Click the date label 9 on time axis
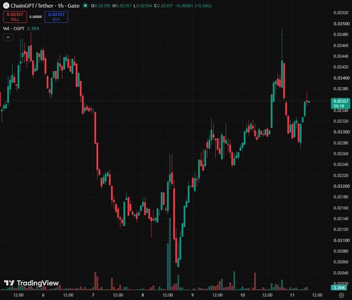 coord(193,295)
